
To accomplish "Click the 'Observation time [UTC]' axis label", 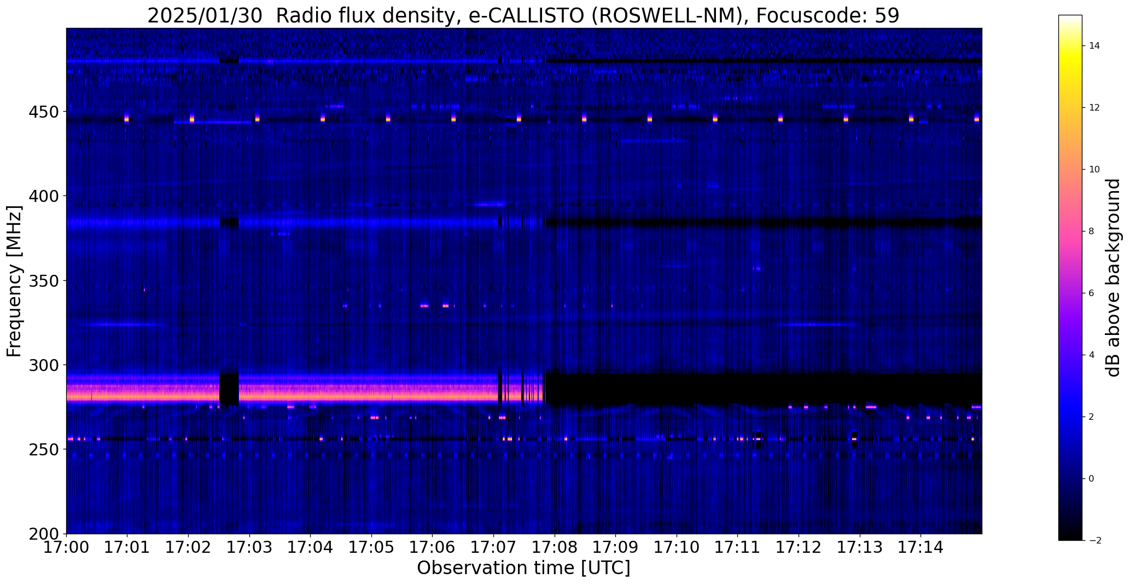I will [x=523, y=568].
